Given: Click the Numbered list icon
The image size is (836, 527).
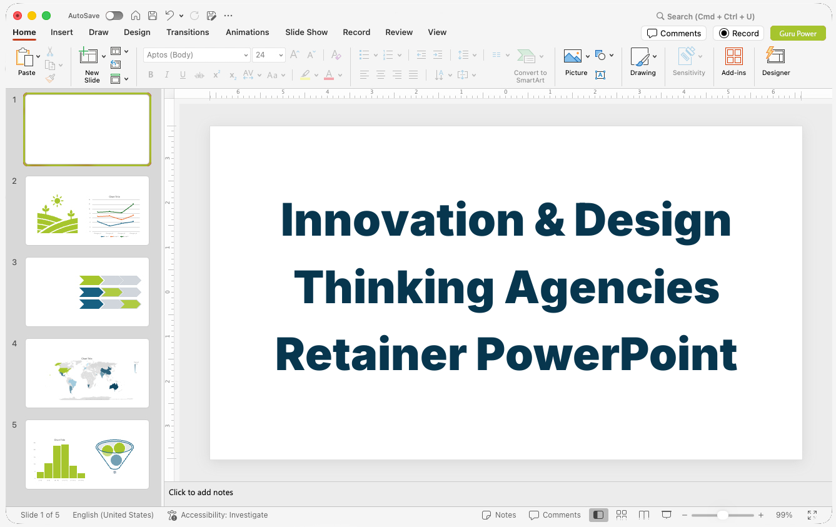Looking at the screenshot, I should click(x=388, y=55).
